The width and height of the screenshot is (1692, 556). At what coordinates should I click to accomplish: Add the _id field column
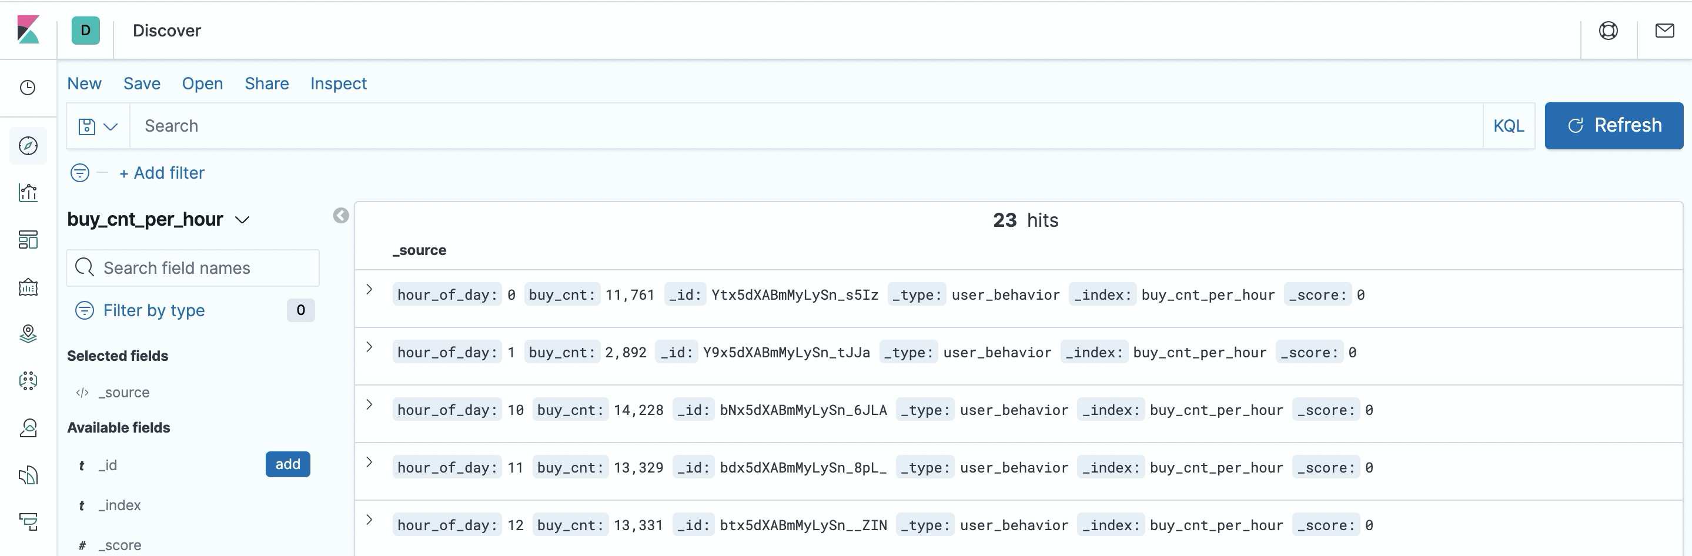(287, 464)
